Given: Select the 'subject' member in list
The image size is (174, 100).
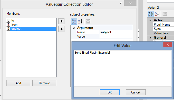Looking at the screenshot, I should click(x=31, y=29).
